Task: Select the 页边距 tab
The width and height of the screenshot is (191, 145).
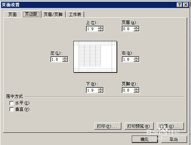Action: click(31, 14)
